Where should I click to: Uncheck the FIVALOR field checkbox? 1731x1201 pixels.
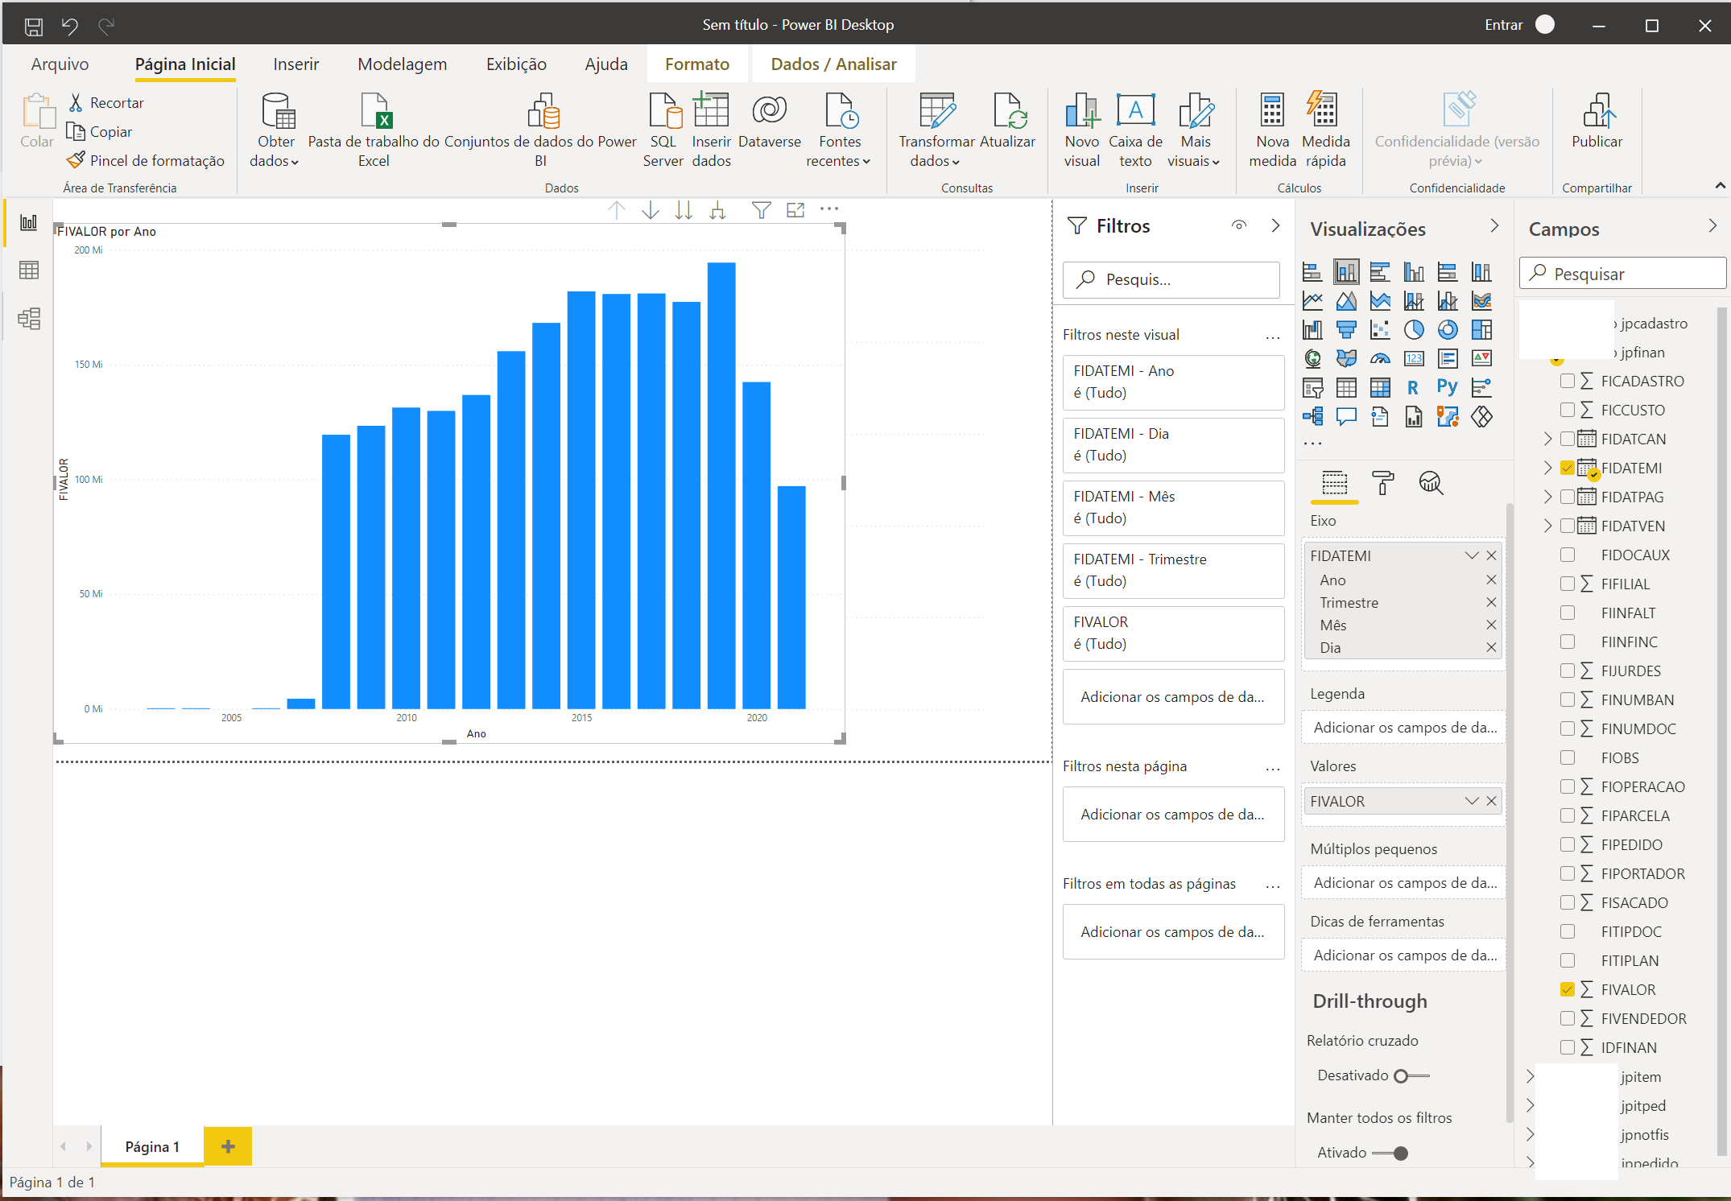pos(1567,989)
